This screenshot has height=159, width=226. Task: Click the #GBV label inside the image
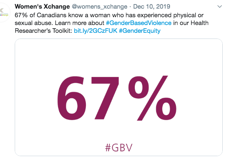click(x=119, y=148)
